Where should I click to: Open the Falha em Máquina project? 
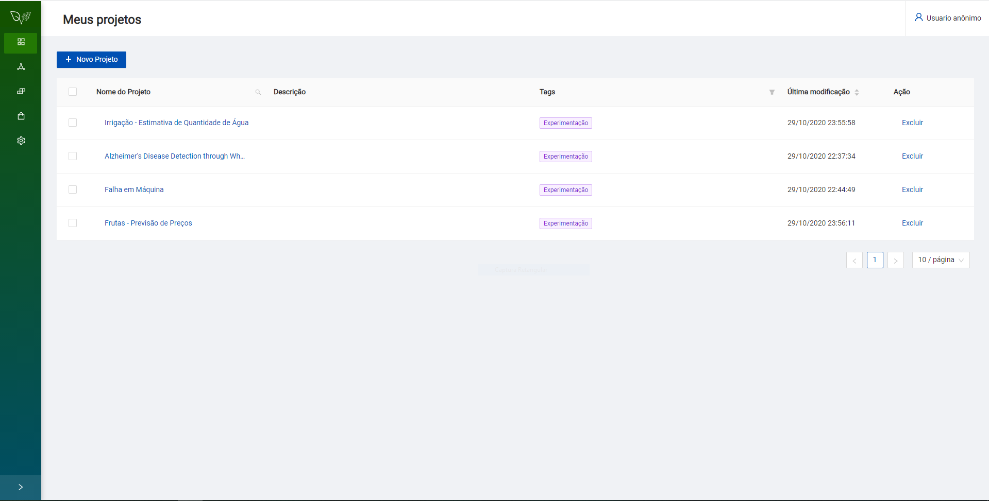(134, 189)
